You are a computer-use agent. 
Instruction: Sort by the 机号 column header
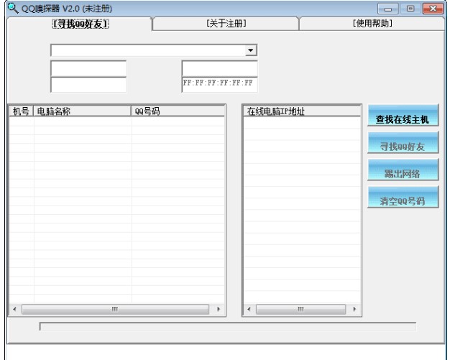coord(22,111)
